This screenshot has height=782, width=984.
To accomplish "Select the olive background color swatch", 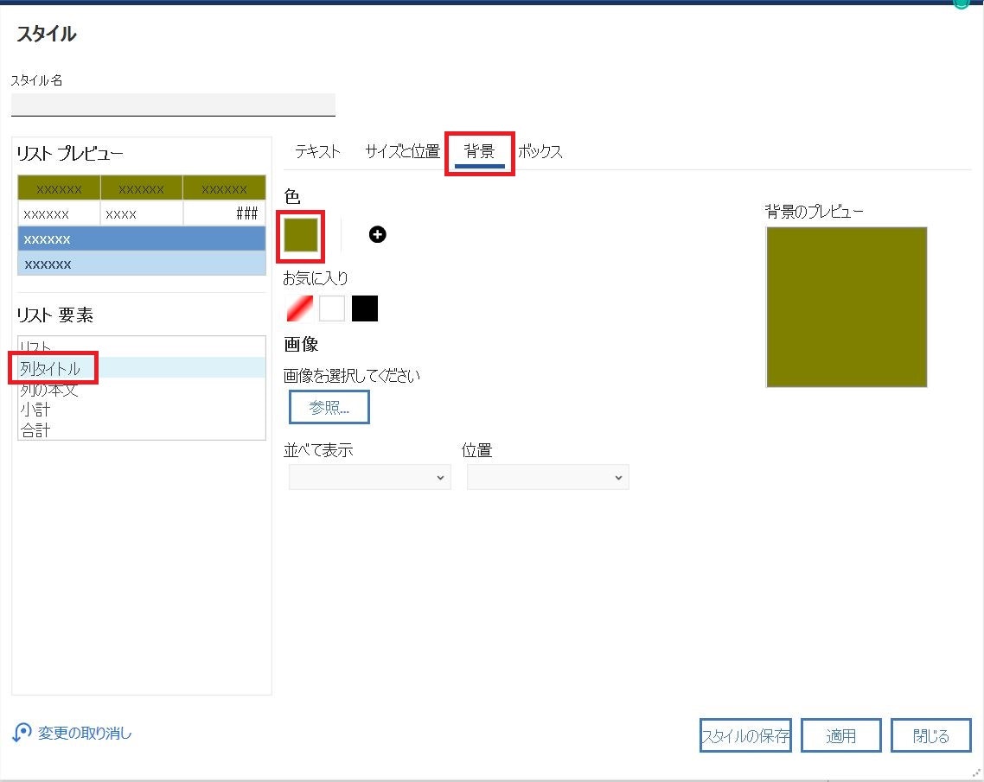I will tap(301, 235).
